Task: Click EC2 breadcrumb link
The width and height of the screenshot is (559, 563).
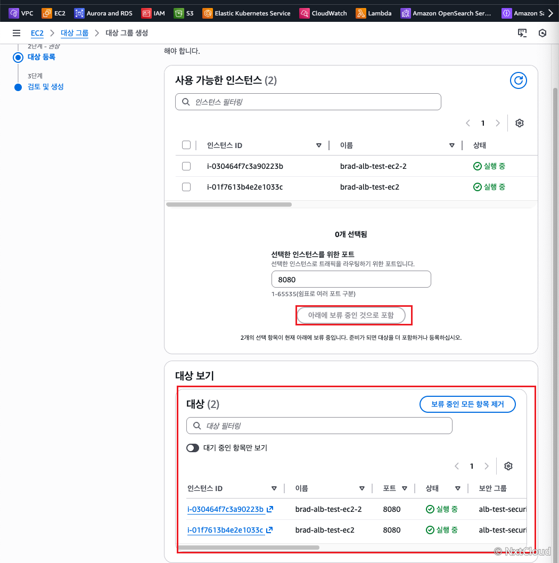Action: click(x=37, y=33)
